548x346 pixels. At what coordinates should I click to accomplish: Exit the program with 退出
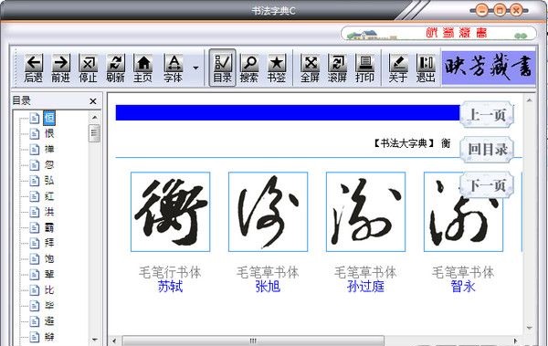tap(426, 68)
